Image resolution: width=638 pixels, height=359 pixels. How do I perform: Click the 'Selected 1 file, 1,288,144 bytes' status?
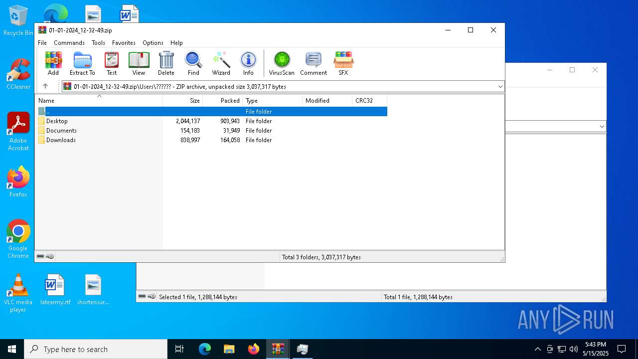tap(198, 297)
